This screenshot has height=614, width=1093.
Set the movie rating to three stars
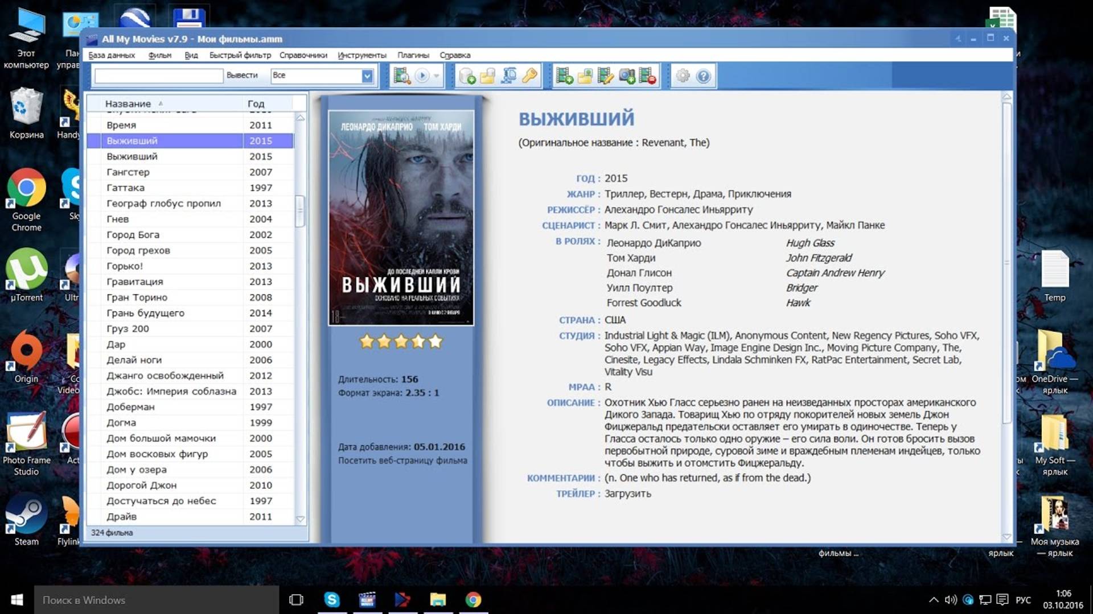click(x=401, y=342)
